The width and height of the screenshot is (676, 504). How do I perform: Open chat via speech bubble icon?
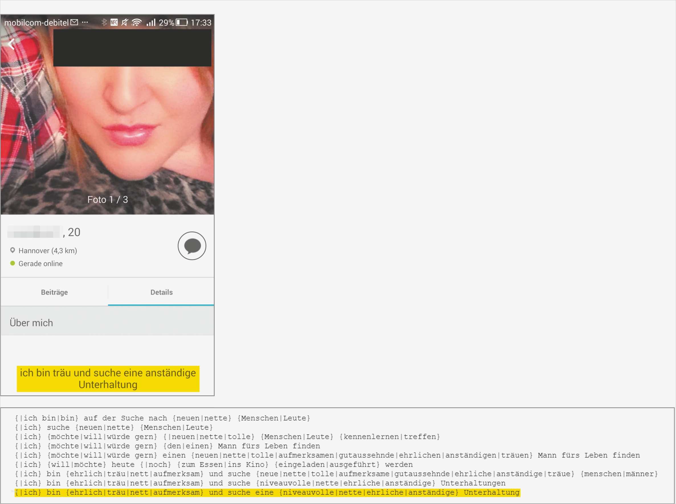tap(192, 246)
